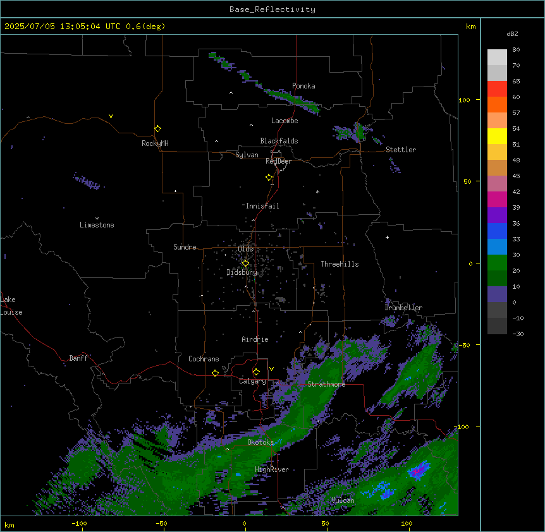
Task: Pick the red 65-60 dBZ legend swatch
Action: coord(497,89)
